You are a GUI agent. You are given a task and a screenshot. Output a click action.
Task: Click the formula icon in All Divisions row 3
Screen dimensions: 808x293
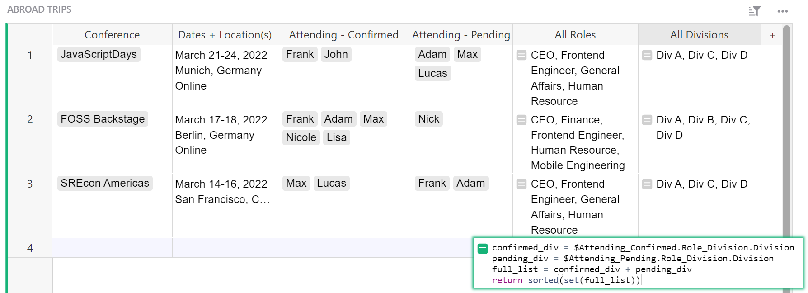[x=647, y=184]
